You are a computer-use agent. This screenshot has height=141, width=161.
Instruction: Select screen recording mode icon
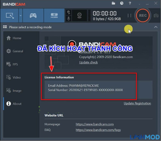10,16
